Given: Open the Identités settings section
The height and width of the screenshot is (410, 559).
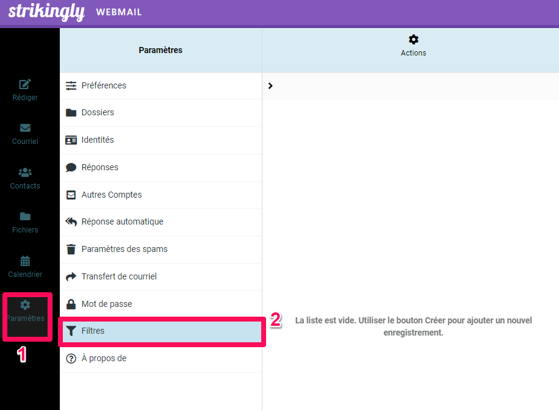Looking at the screenshot, I should tap(160, 140).
